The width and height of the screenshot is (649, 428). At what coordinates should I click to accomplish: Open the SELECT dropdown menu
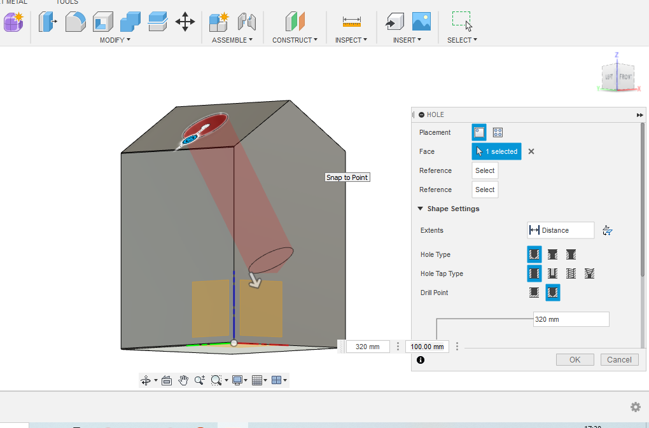[x=462, y=40]
